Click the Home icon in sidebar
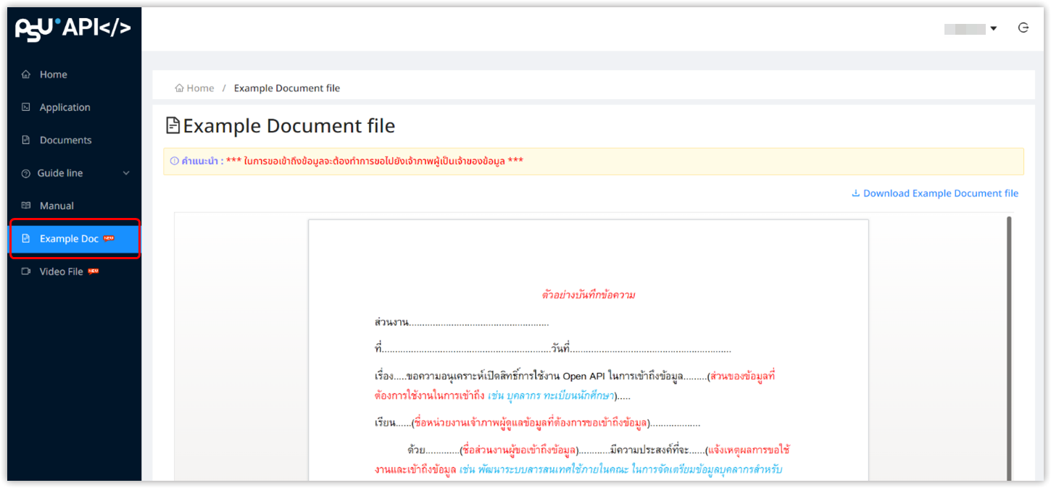1051x488 pixels. tap(26, 75)
